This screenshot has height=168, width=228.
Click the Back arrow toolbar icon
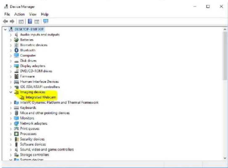tap(5, 22)
